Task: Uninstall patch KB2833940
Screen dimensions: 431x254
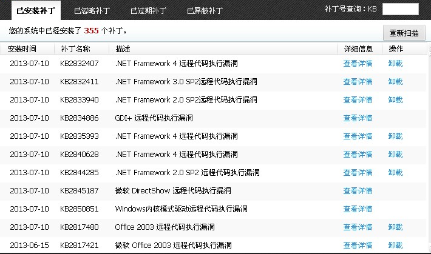Action: [395, 99]
